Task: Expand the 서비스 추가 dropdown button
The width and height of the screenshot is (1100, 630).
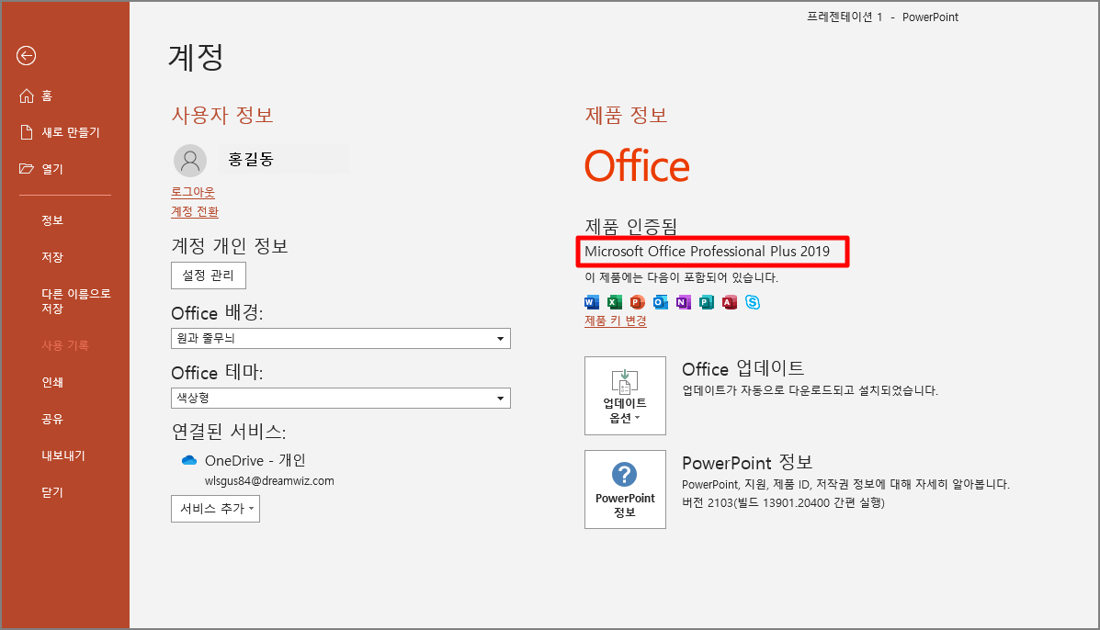Action: (x=215, y=509)
